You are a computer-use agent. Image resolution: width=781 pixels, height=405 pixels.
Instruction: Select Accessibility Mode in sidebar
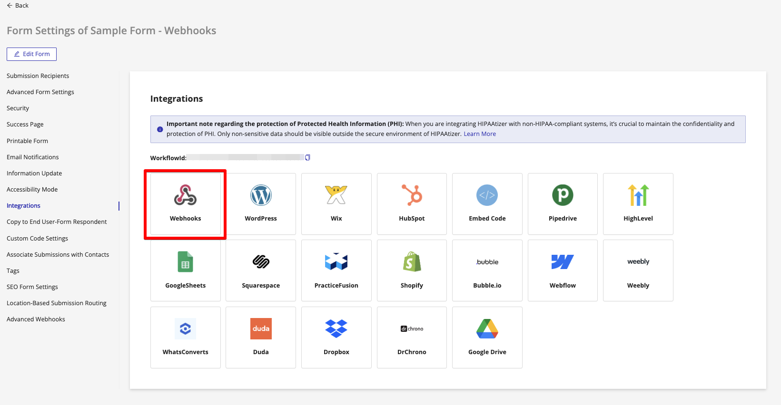pos(32,190)
